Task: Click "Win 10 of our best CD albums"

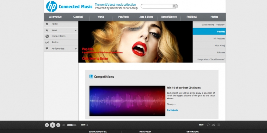Action: tap(184, 88)
